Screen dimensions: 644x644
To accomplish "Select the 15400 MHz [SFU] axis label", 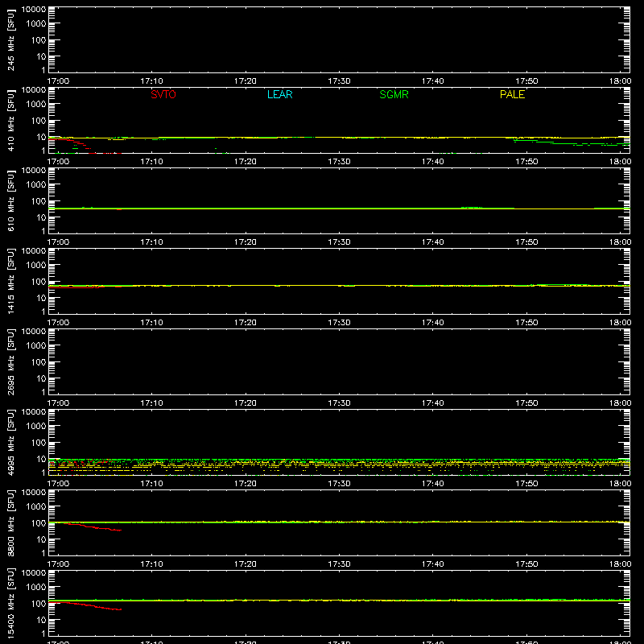I will click(10, 603).
